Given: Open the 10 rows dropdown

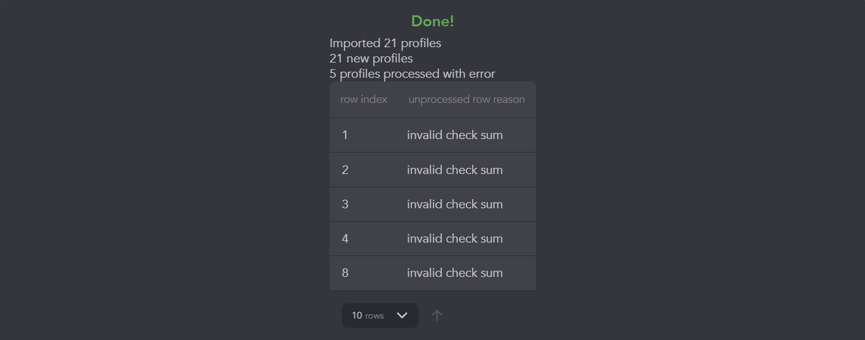Looking at the screenshot, I should (380, 315).
